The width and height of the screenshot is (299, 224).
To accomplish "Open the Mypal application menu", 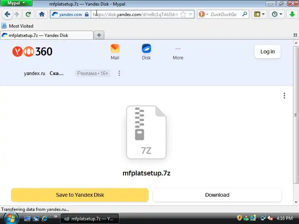I will pos(16,3).
